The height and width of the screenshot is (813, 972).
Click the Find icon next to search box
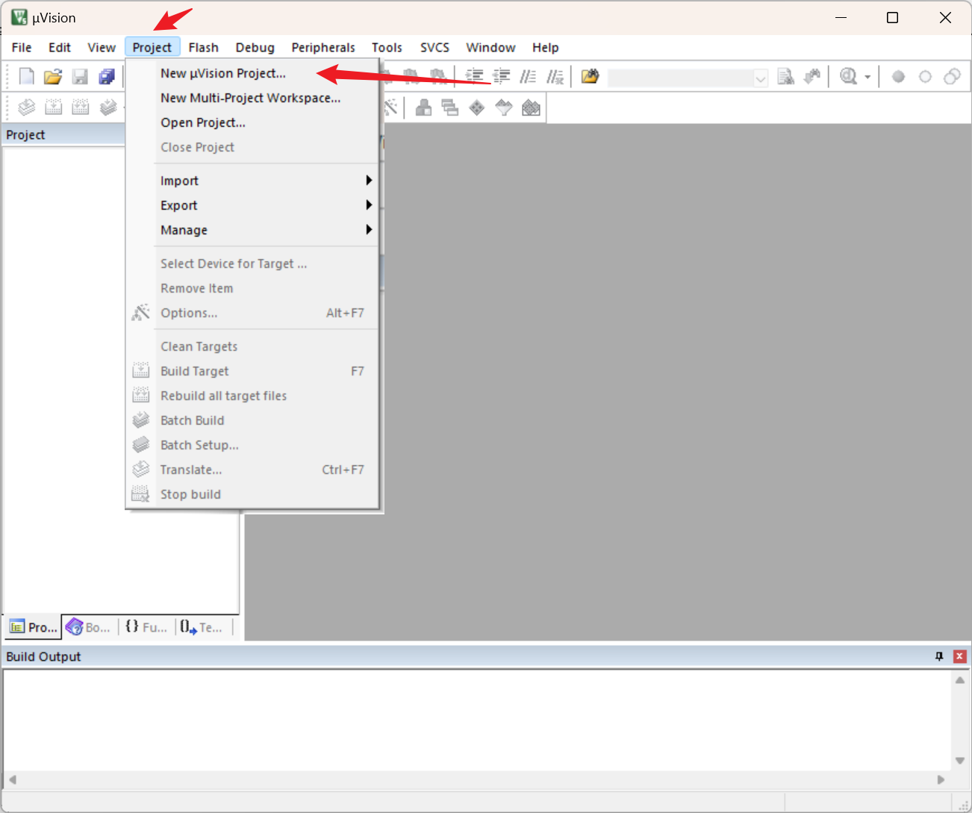785,76
